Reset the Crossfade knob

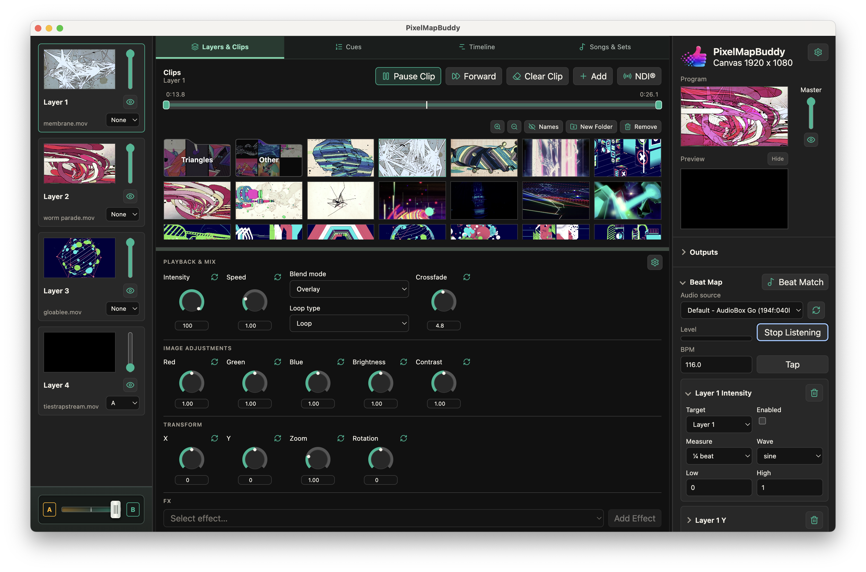(x=466, y=277)
